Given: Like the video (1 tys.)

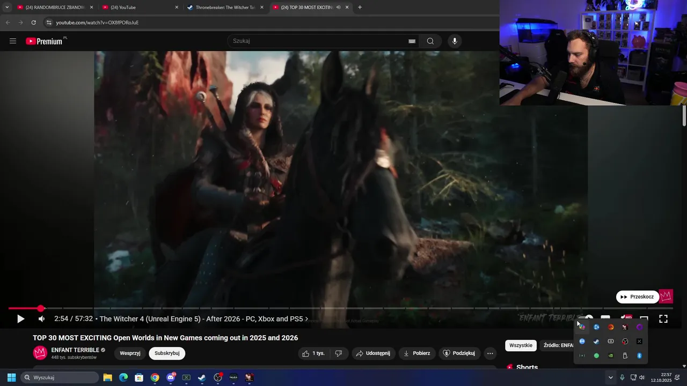Looking at the screenshot, I should (313, 353).
